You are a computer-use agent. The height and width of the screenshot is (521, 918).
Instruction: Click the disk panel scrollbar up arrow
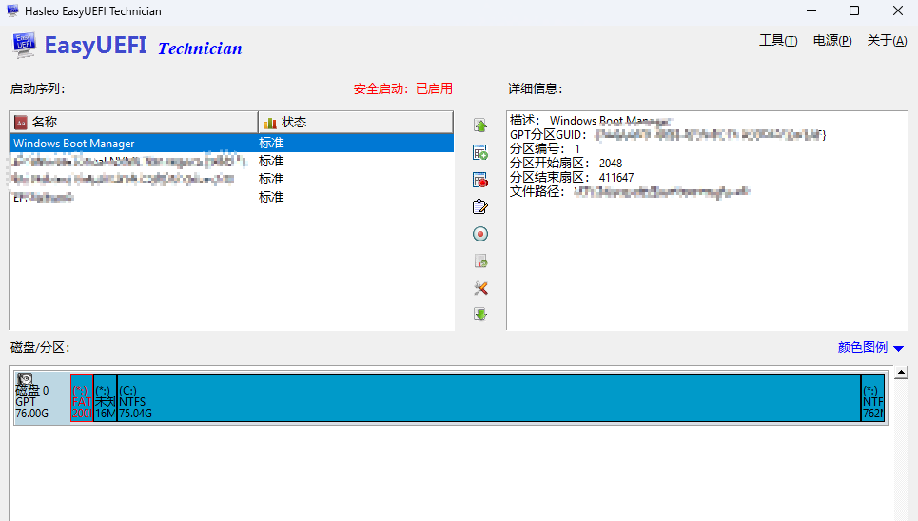[902, 372]
